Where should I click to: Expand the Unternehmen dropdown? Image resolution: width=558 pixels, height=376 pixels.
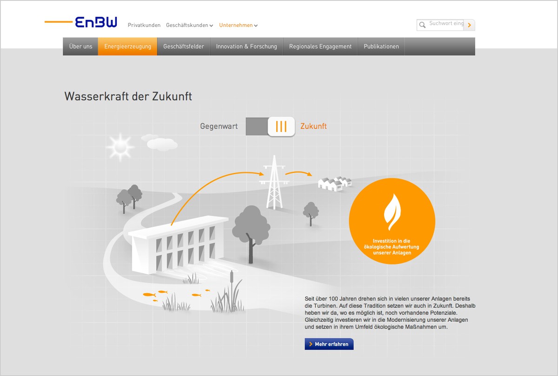(x=238, y=26)
